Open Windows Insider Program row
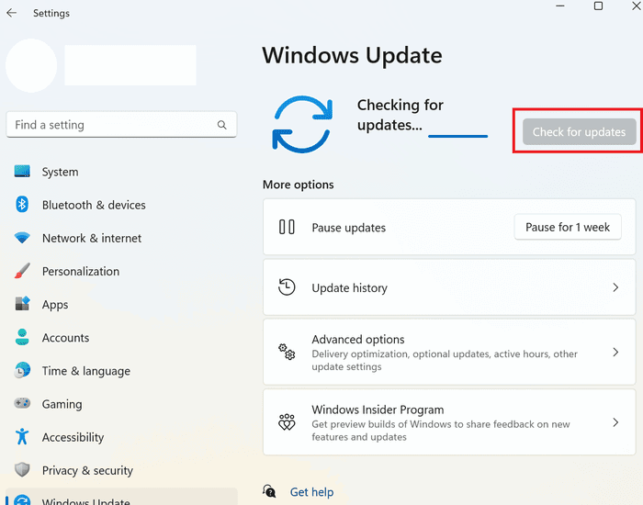Image resolution: width=643 pixels, height=505 pixels. click(449, 421)
